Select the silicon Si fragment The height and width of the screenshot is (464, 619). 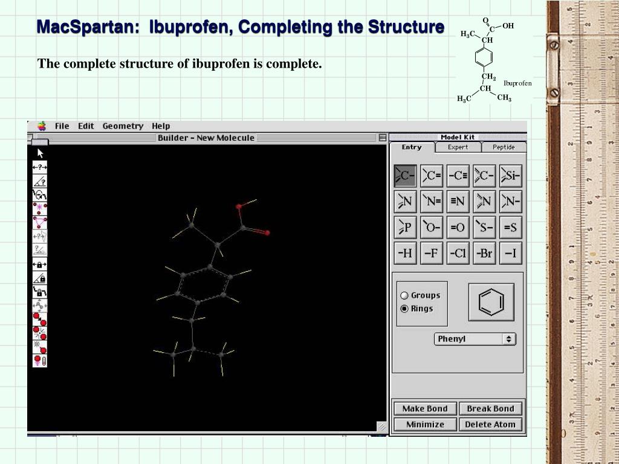coord(510,176)
